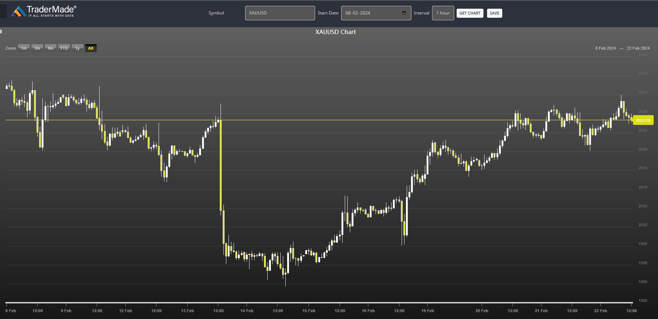Click the XAUUSD Chart title
This screenshot has width=658, height=319.
coord(336,32)
